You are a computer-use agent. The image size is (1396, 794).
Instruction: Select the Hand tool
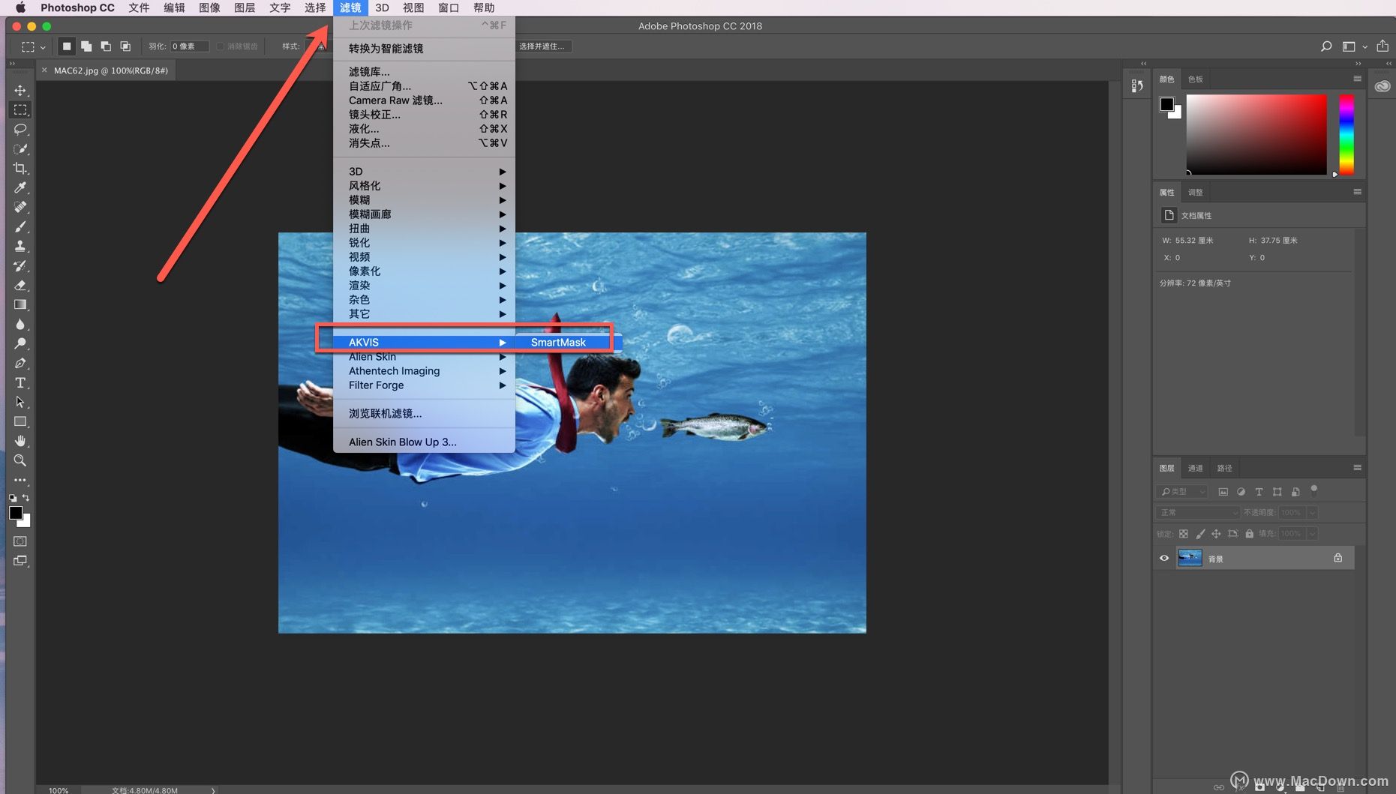[x=20, y=441]
